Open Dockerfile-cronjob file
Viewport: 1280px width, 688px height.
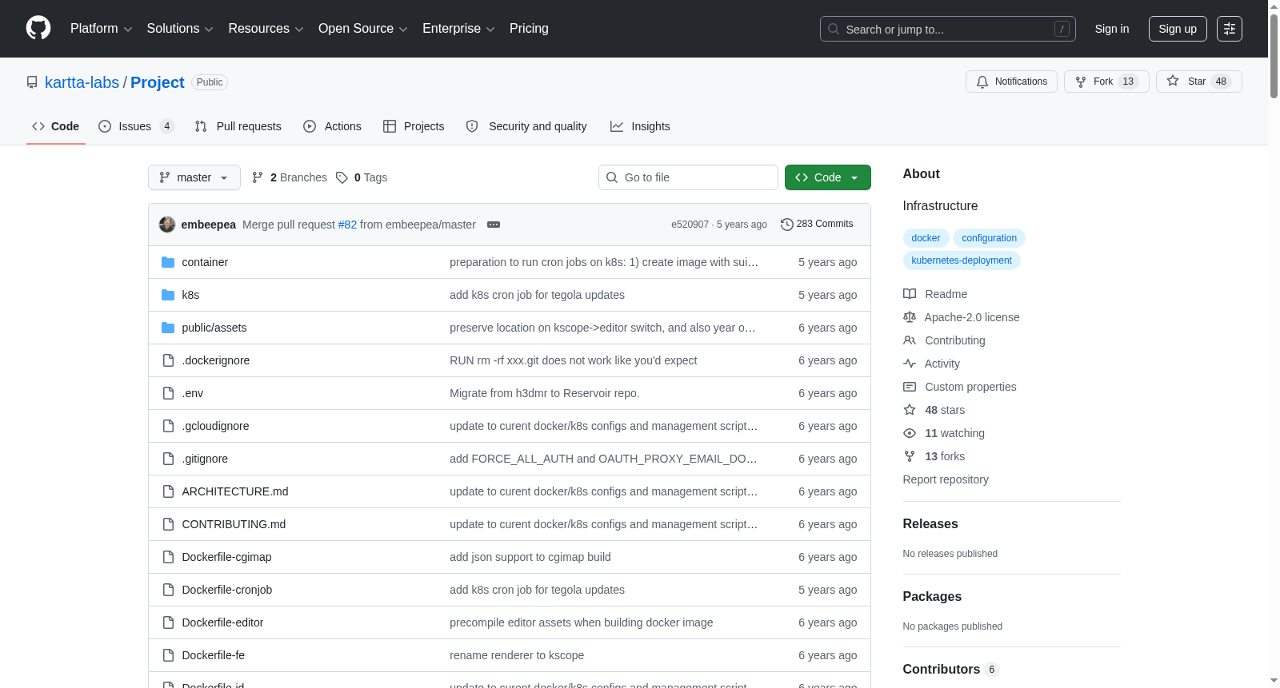(x=227, y=590)
